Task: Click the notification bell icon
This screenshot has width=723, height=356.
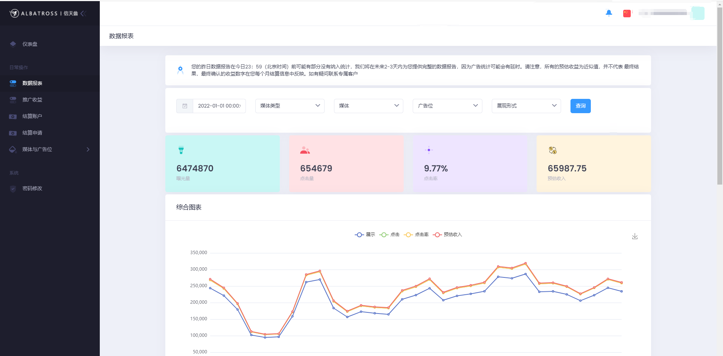Action: coord(609,13)
